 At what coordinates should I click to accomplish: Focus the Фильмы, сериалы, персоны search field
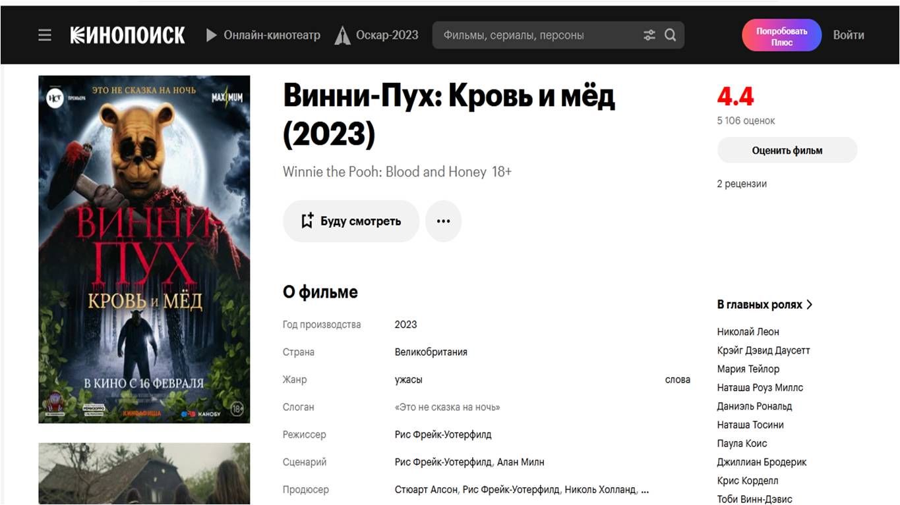tap(537, 36)
